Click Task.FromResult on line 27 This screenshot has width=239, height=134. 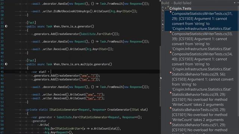click(x=111, y=4)
